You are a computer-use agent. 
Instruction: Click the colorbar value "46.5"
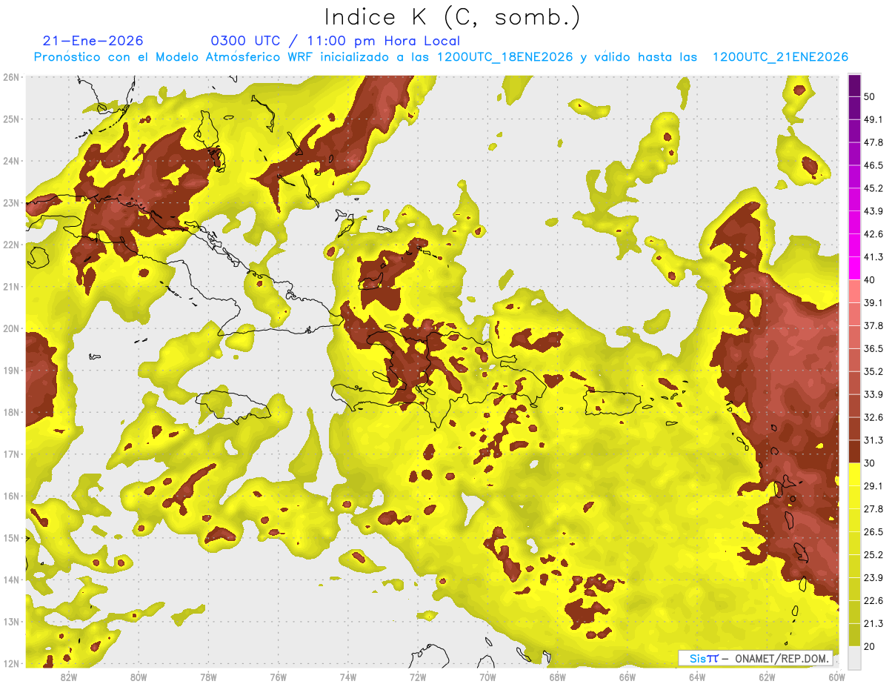pyautogui.click(x=873, y=165)
